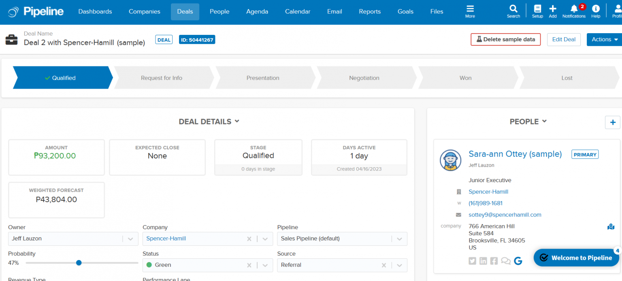
Task: Expand the Owner dropdown for Jeff Lauzon
Action: [130, 238]
